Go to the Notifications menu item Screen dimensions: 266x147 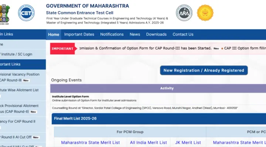[112, 35]
